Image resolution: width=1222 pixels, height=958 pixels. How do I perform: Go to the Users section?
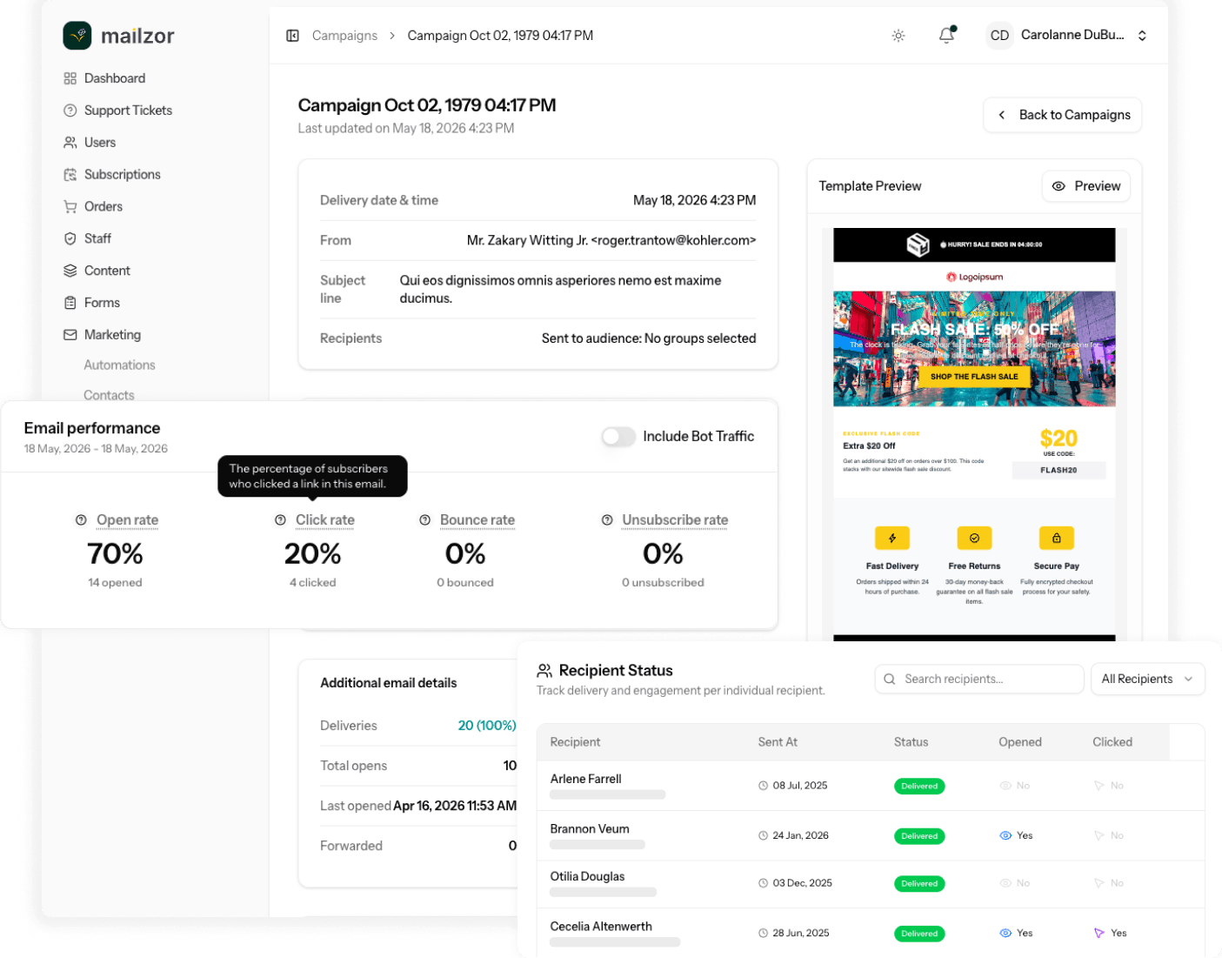click(x=100, y=143)
